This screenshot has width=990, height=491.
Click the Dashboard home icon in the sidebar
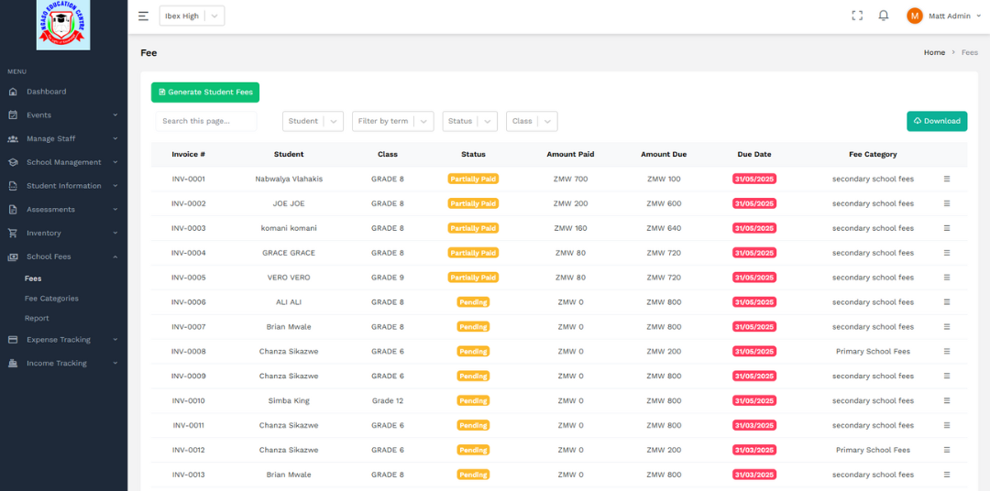[x=13, y=92]
